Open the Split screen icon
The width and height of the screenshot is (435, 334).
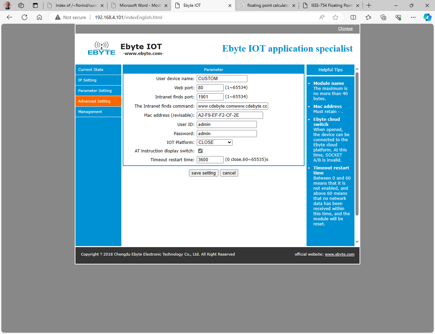tap(353, 17)
